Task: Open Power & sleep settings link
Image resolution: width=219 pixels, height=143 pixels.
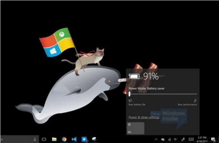Action: pyautogui.click(x=143, y=117)
